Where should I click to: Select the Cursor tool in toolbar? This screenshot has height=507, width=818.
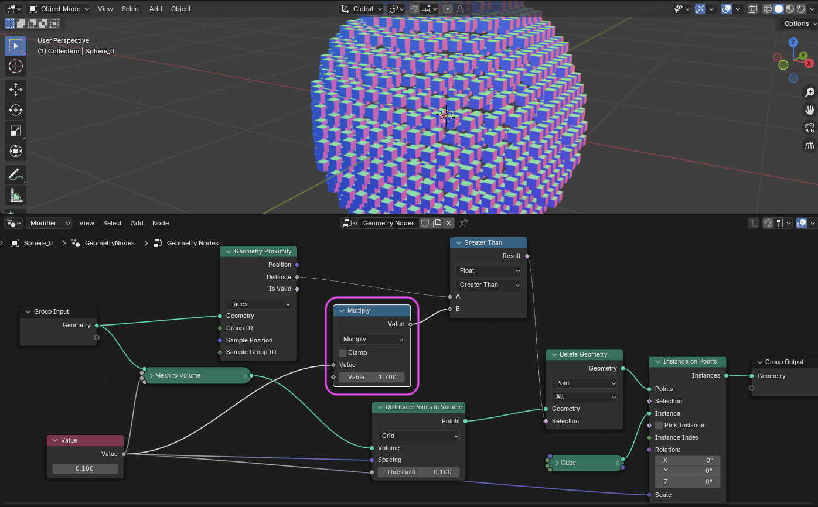(16, 66)
